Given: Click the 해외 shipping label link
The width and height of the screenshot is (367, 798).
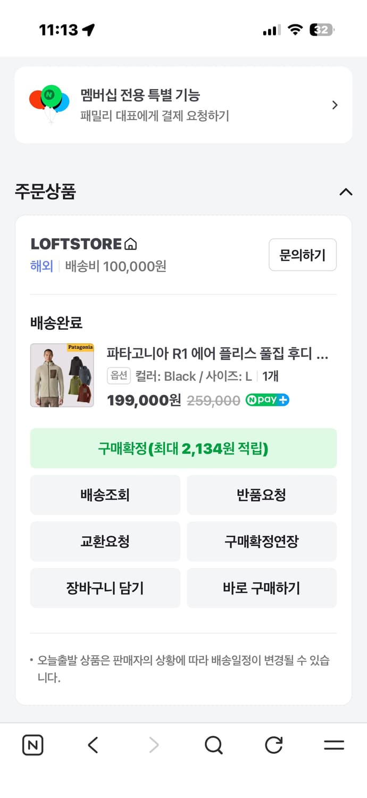Looking at the screenshot, I should (x=41, y=266).
